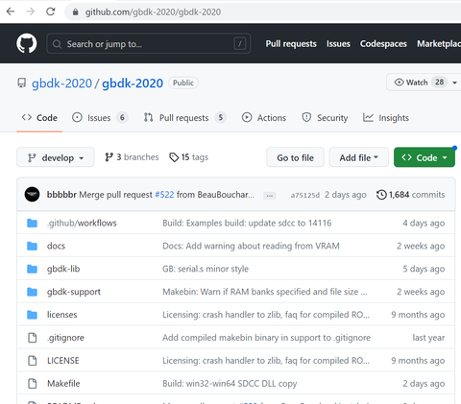This screenshot has width=461, height=404.
Task: Open Marketplace in top navigation
Action: click(439, 43)
